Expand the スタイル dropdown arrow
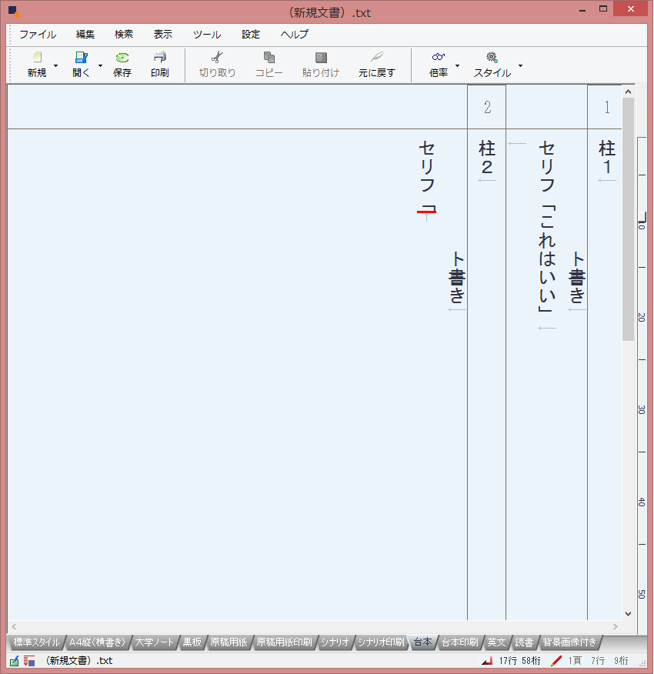This screenshot has height=674, width=654. [x=520, y=65]
